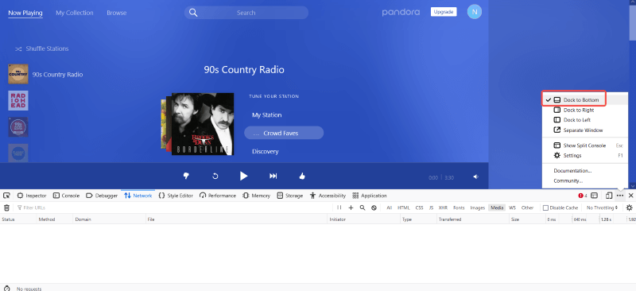This screenshot has height=291, width=636.
Task: Click the volume speaker icon
Action: click(x=475, y=177)
